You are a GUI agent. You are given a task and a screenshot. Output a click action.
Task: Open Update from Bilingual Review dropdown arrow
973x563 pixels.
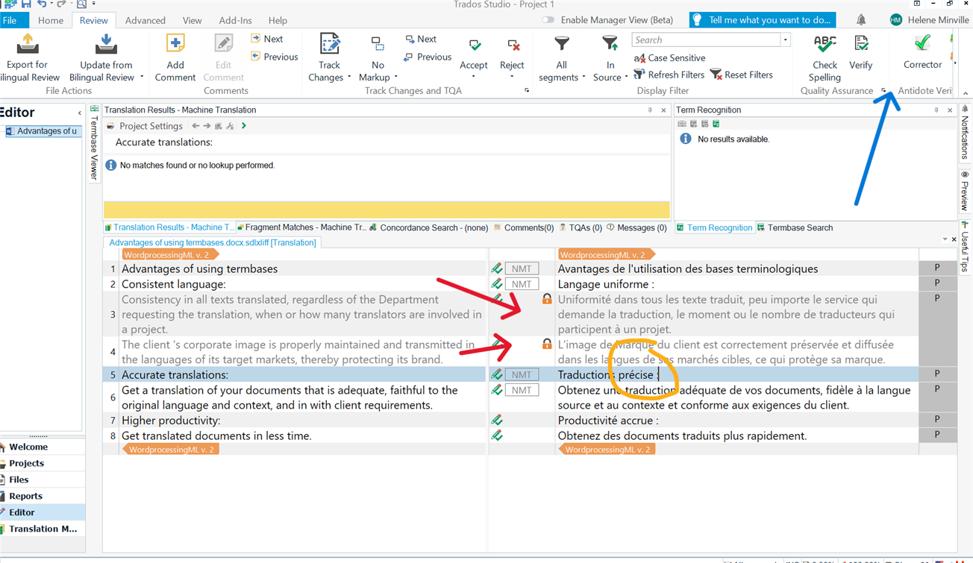coord(142,78)
